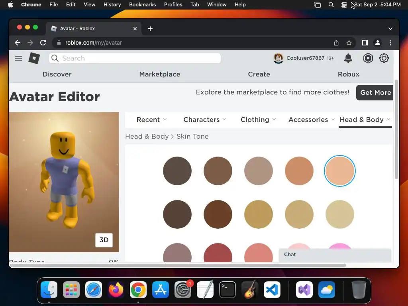Expand the Recent dropdown tab

tap(151, 120)
